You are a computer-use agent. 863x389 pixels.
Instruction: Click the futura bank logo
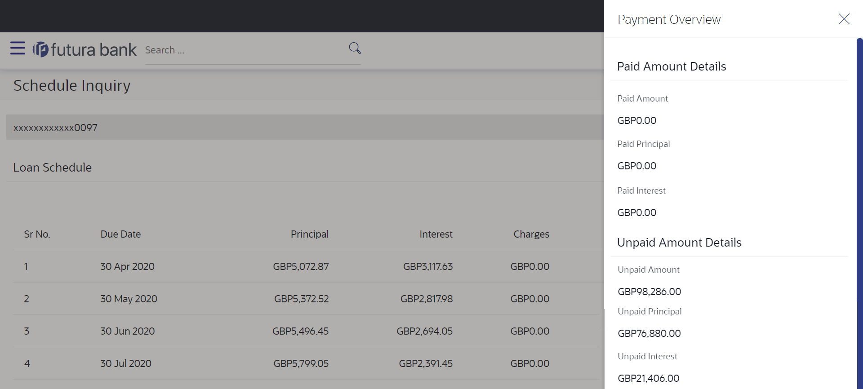85,49
